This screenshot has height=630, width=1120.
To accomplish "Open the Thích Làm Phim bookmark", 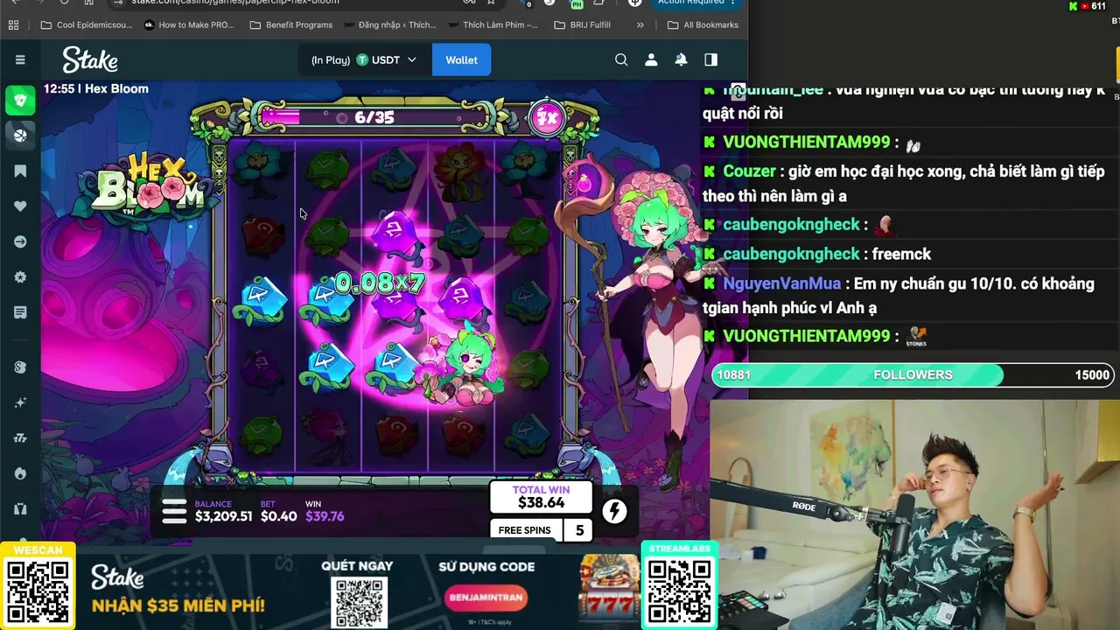I will 493,25.
